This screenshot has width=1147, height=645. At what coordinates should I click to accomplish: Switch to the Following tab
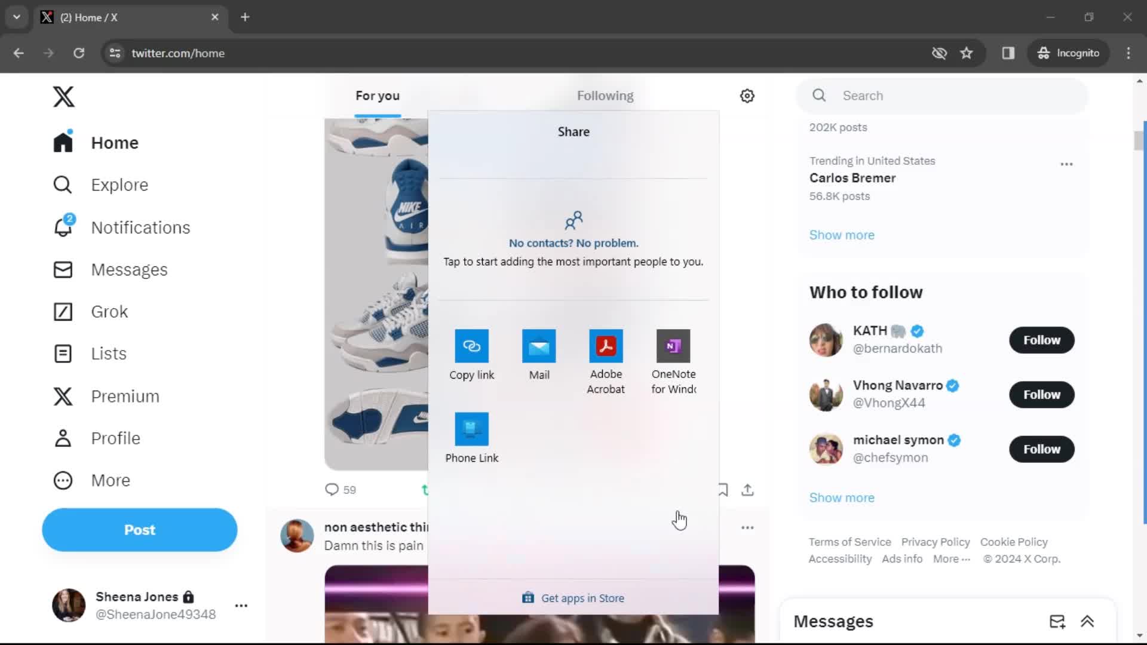click(x=605, y=96)
